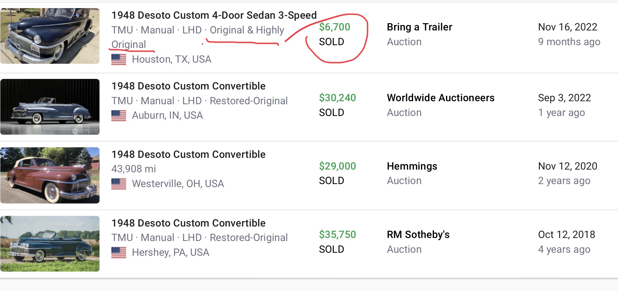View the maroon Desoto convertible thumbnail
The width and height of the screenshot is (618, 291).
(50, 175)
